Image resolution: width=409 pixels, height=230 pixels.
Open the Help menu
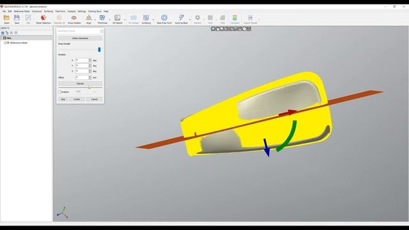(x=106, y=11)
